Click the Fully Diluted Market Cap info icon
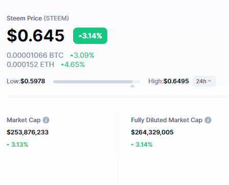 [x=208, y=120]
